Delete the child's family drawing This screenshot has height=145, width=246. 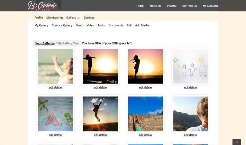point(193,87)
